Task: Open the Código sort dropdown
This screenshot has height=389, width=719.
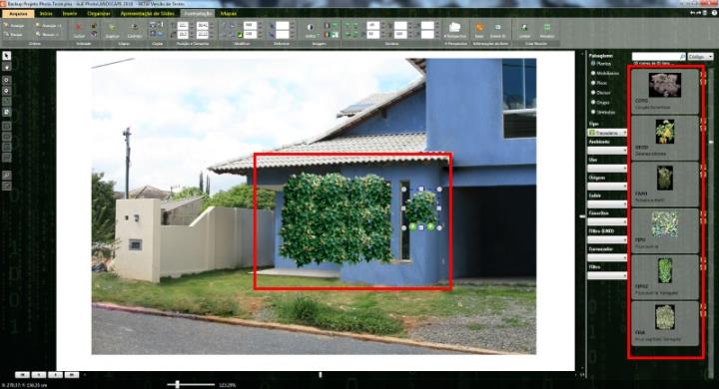Action: pos(701,57)
